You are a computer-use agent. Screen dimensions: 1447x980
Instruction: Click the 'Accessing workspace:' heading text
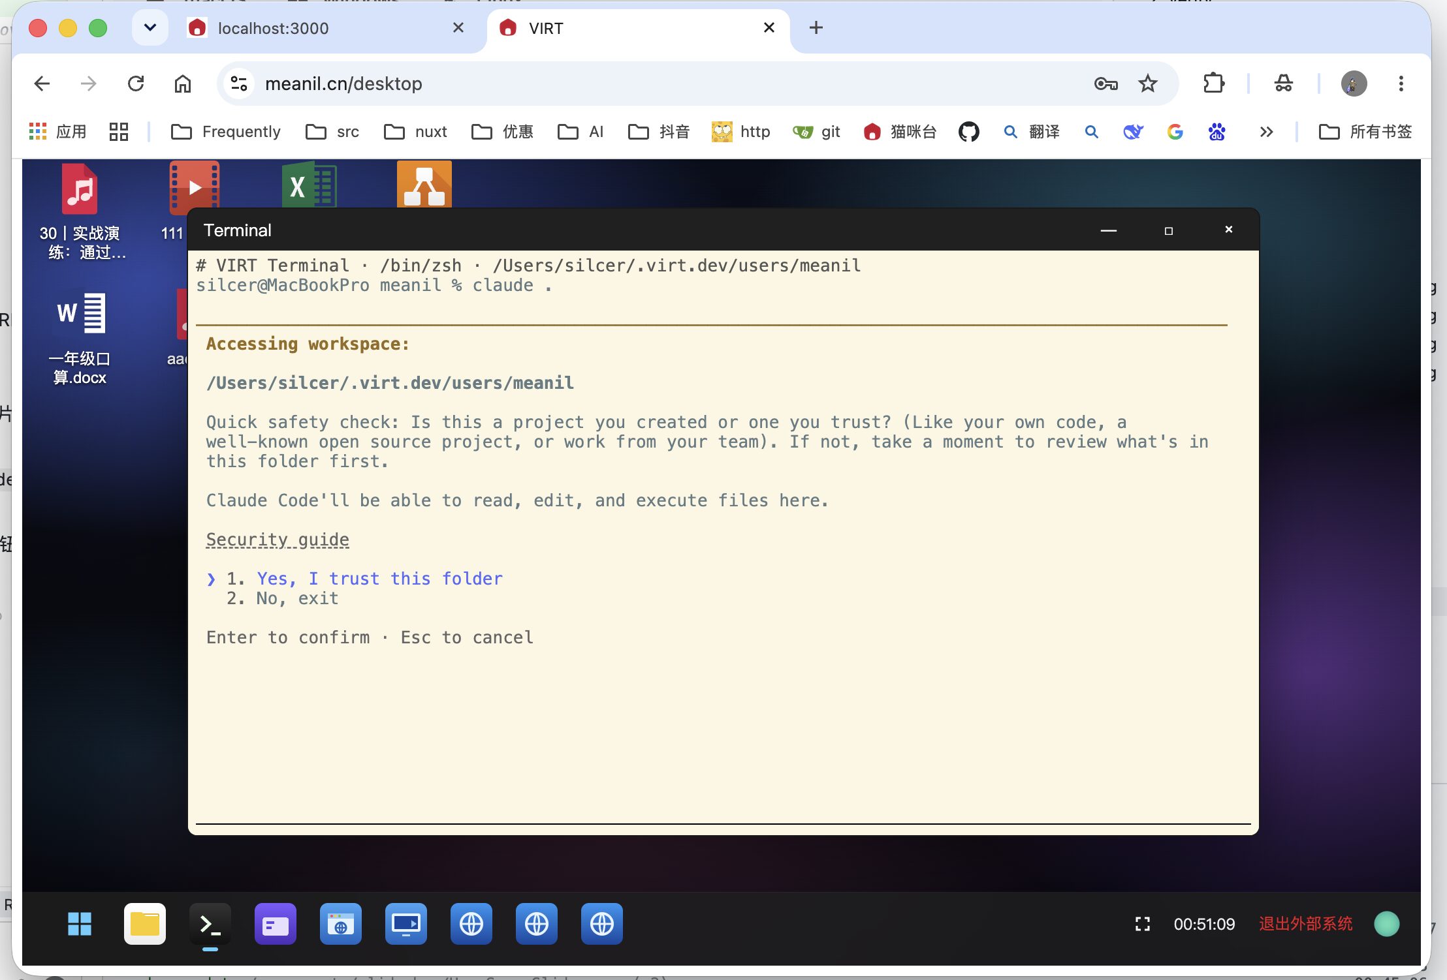tap(308, 344)
